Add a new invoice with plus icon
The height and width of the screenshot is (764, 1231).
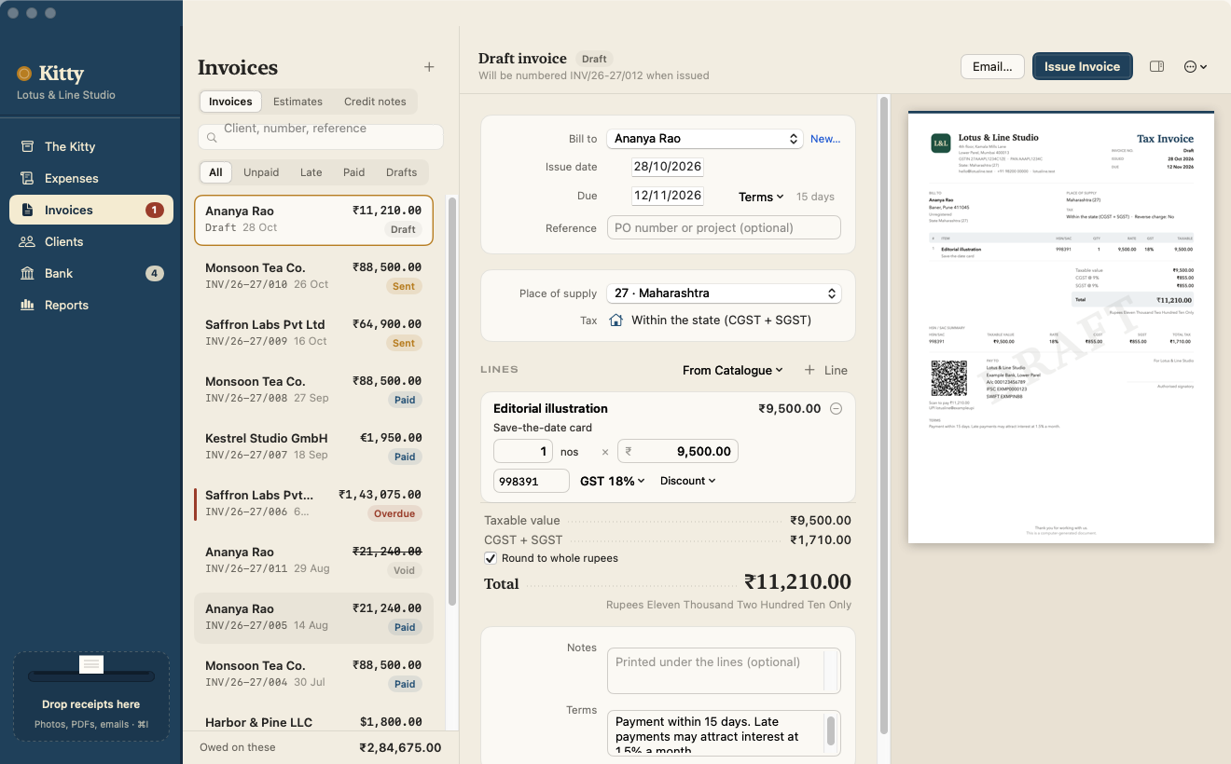pyautogui.click(x=429, y=67)
